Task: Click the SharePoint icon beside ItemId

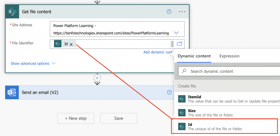Action: pyautogui.click(x=182, y=99)
